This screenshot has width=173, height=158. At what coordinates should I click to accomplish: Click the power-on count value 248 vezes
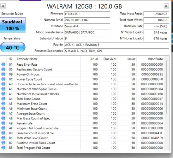click(x=156, y=33)
